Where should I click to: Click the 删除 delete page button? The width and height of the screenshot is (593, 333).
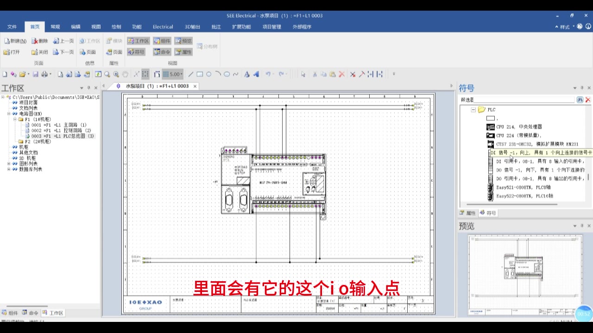pyautogui.click(x=40, y=41)
